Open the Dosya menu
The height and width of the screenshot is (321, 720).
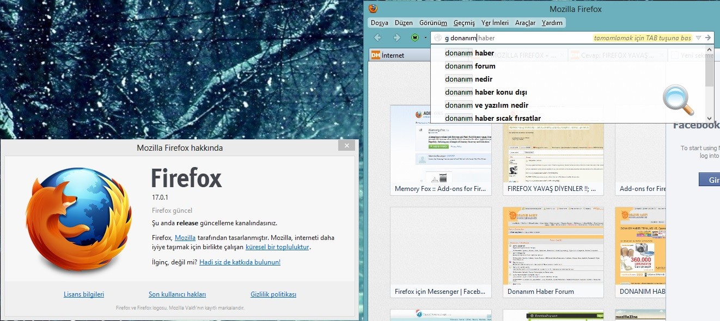tap(380, 23)
